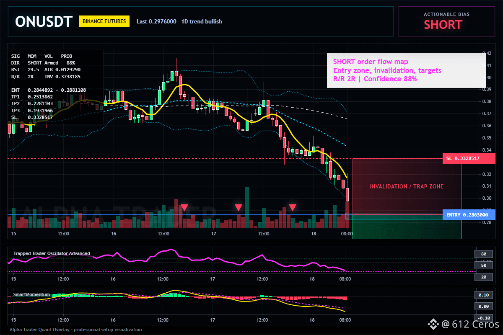Click the 0.28 price axis label

(487, 222)
